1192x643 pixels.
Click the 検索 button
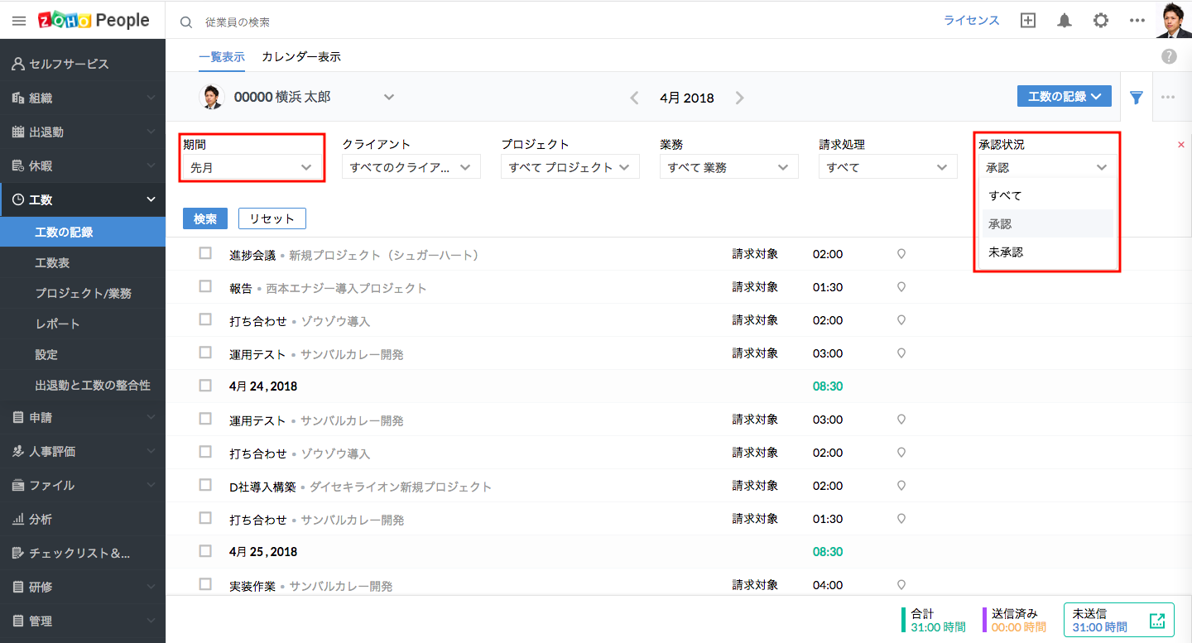205,218
